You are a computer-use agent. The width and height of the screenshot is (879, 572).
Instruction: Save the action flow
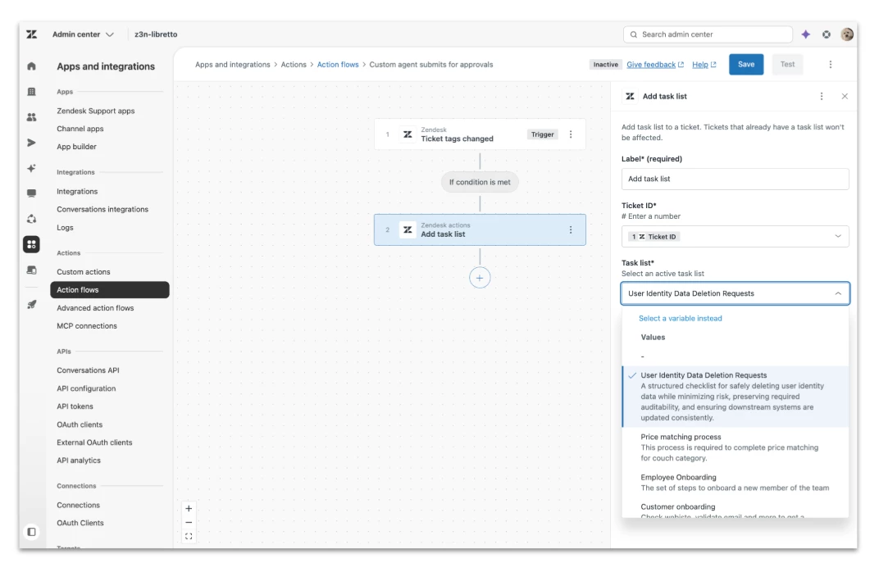point(745,65)
